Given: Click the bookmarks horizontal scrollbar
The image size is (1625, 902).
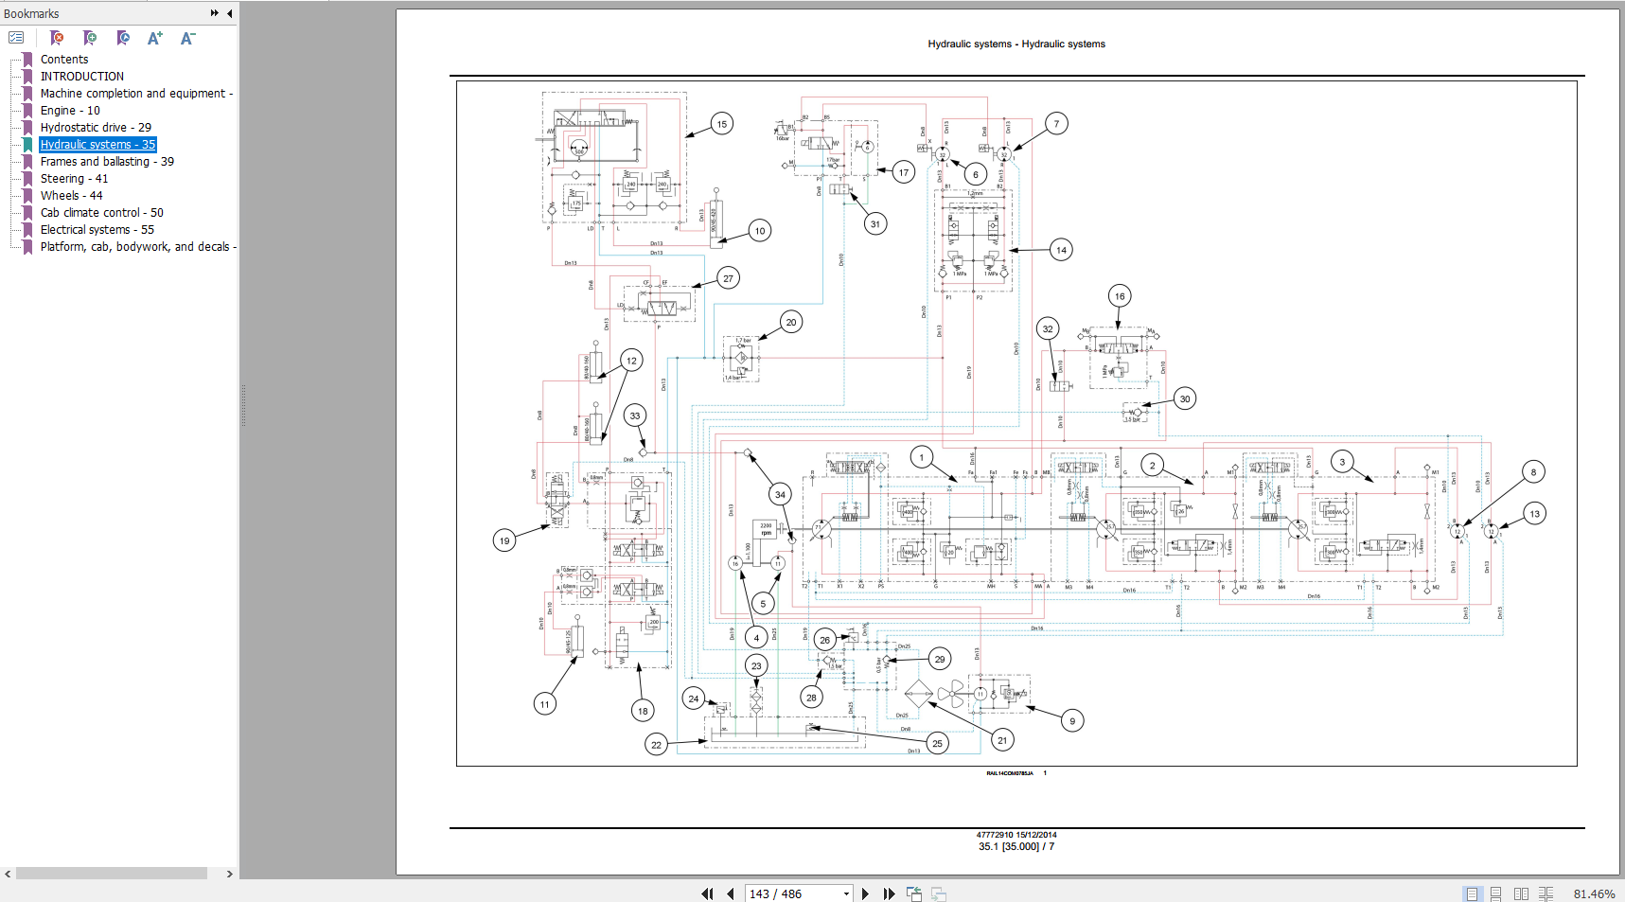Looking at the screenshot, I should (x=112, y=874).
